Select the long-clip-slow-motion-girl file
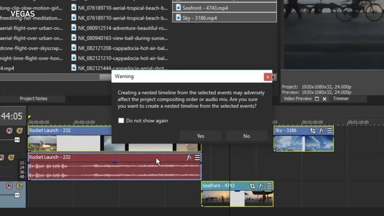The image size is (384, 216). click(31, 8)
